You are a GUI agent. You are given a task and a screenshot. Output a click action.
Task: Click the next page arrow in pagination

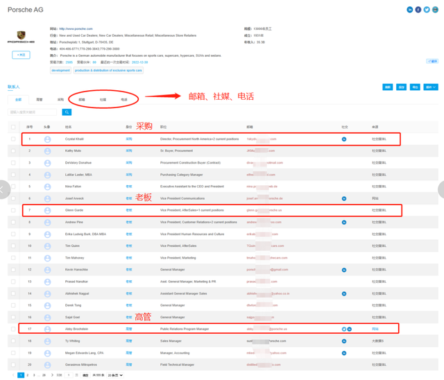(x=52, y=375)
